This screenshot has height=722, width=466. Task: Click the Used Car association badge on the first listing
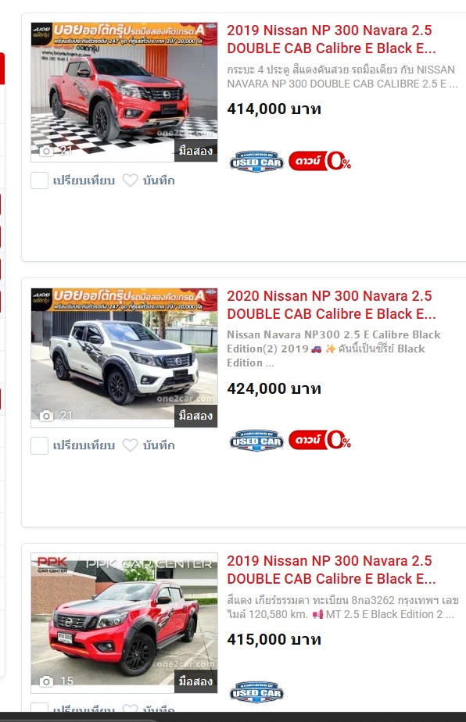pyautogui.click(x=256, y=162)
